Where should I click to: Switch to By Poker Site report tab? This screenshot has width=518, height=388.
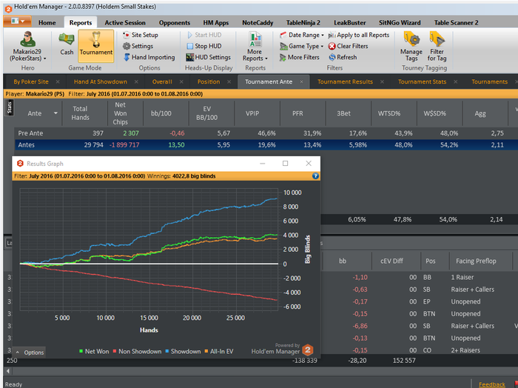click(x=31, y=81)
